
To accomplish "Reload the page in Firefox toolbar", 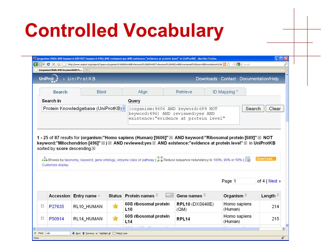I will (x=48, y=64).
